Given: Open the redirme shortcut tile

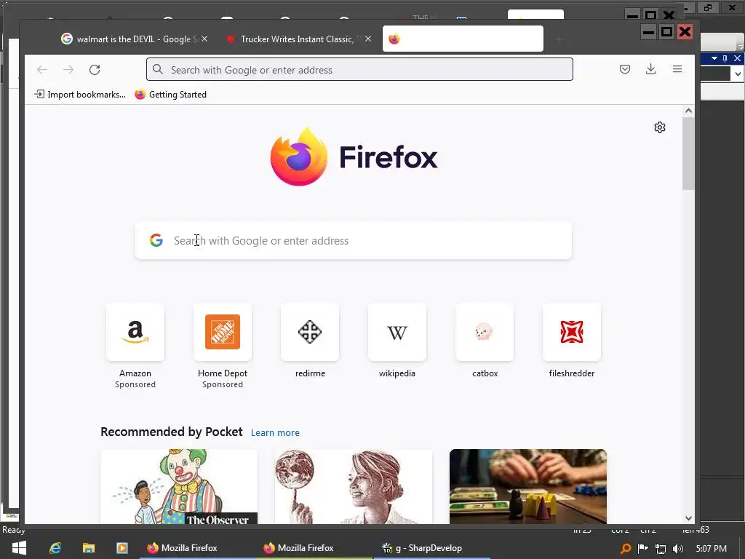Looking at the screenshot, I should coord(310,332).
